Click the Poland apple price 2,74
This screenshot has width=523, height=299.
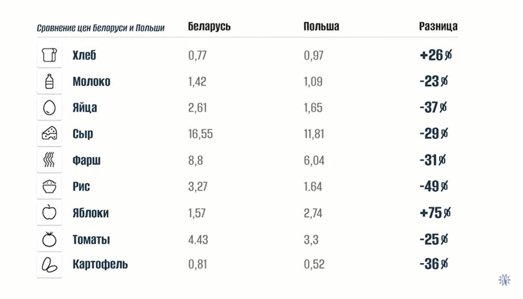[x=313, y=213]
